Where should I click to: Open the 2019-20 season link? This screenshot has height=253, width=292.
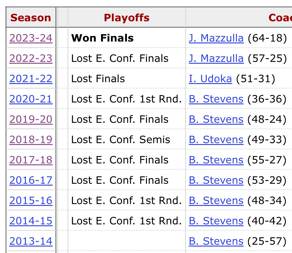[x=31, y=119]
